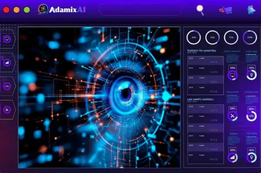Select the 2018 row in yesterday's statistics
Viewport: 261px width, 173px height.
(x=206, y=80)
